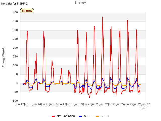Click the 0 y-axis tick label
Image resolution: width=161 pixels, height=121 pixels.
17,83
